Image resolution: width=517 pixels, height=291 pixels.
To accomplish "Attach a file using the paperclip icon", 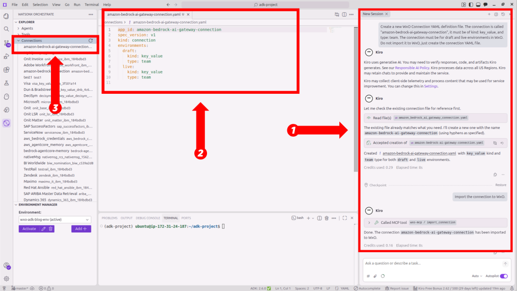I will point(375,276).
